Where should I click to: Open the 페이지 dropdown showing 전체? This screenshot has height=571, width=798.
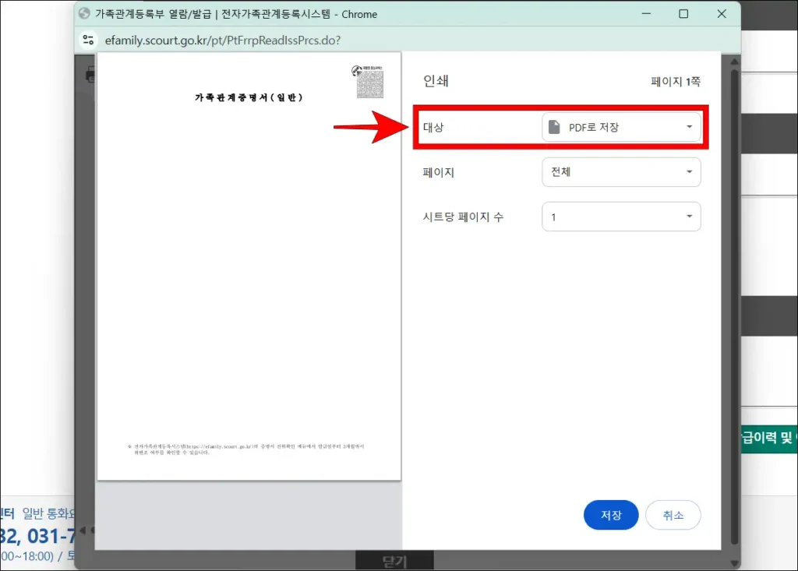pyautogui.click(x=621, y=172)
